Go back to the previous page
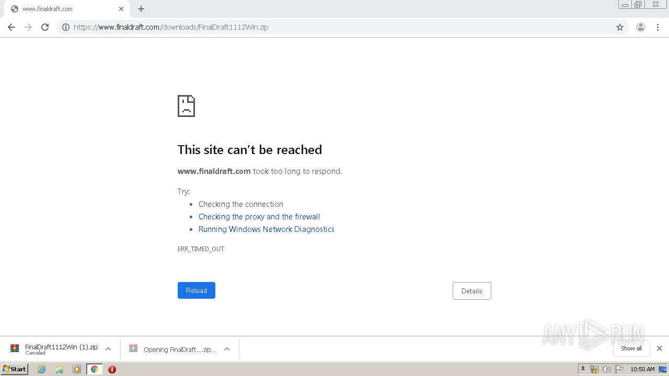This screenshot has width=669, height=376. (11, 27)
